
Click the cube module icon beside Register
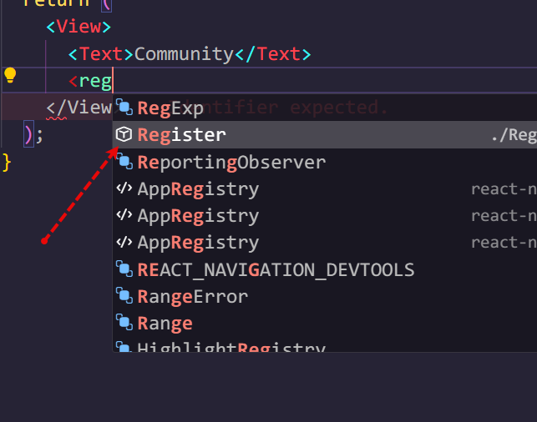coord(124,134)
